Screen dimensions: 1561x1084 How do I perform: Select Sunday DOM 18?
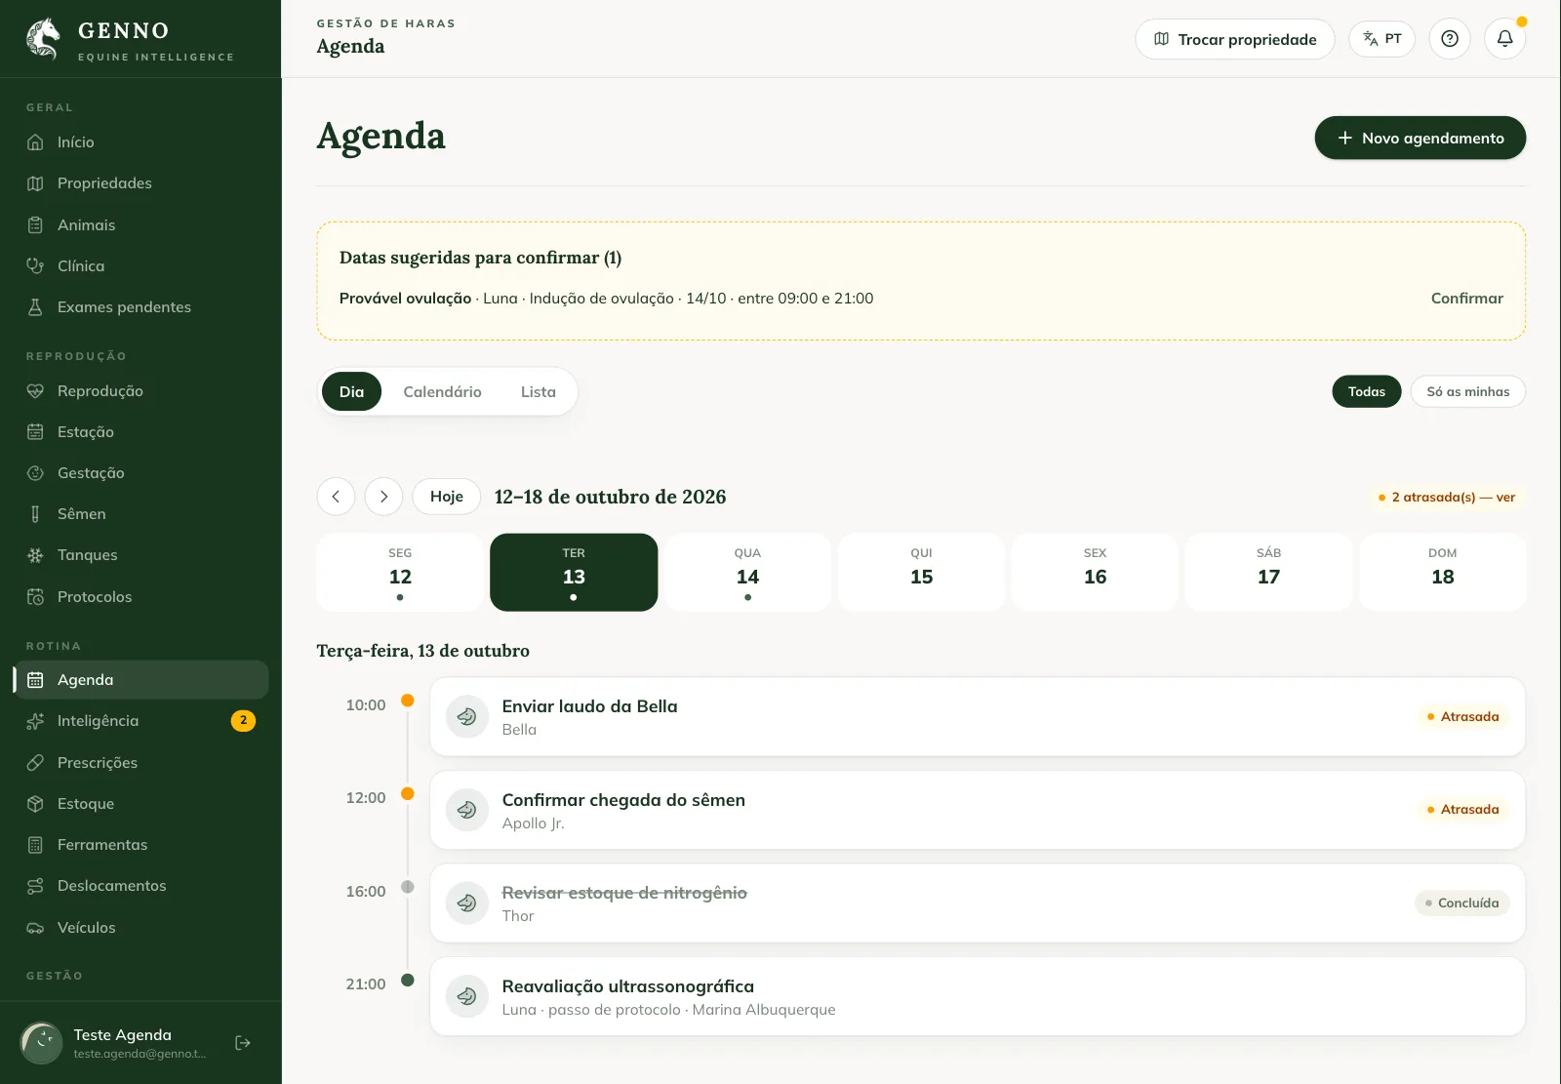(1443, 573)
